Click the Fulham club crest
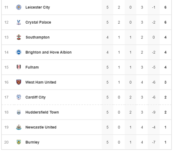This screenshot has height=151, width=173. tap(19, 67)
